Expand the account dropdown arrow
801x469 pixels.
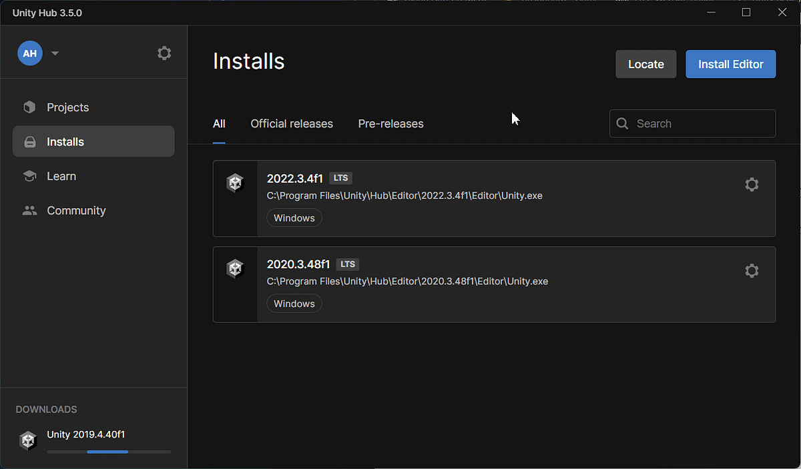[x=55, y=53]
